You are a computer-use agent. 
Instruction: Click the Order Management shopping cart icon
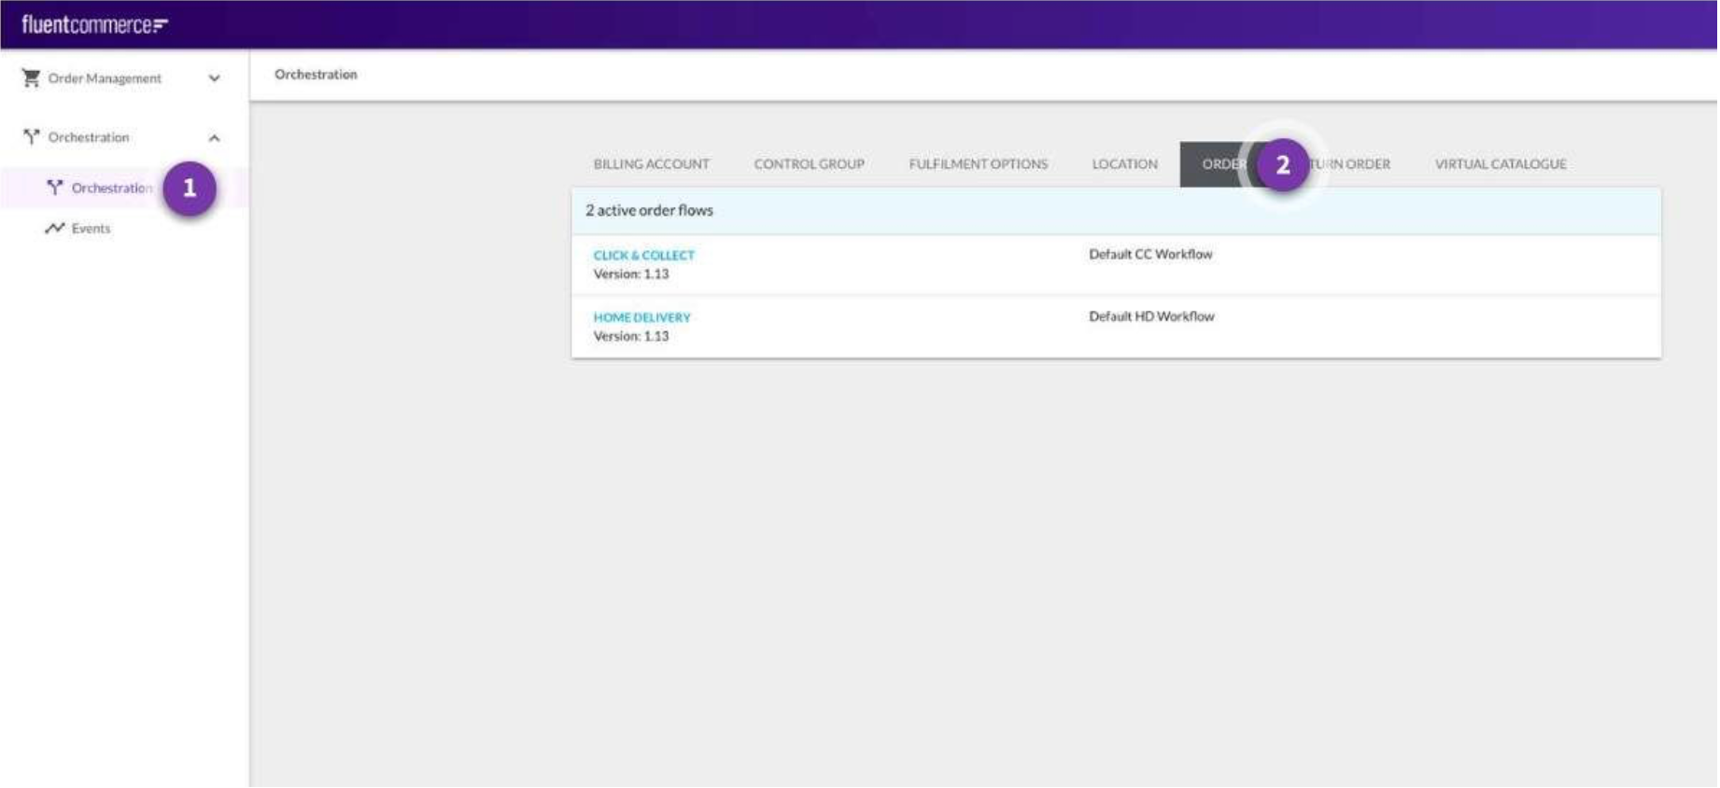pos(31,78)
